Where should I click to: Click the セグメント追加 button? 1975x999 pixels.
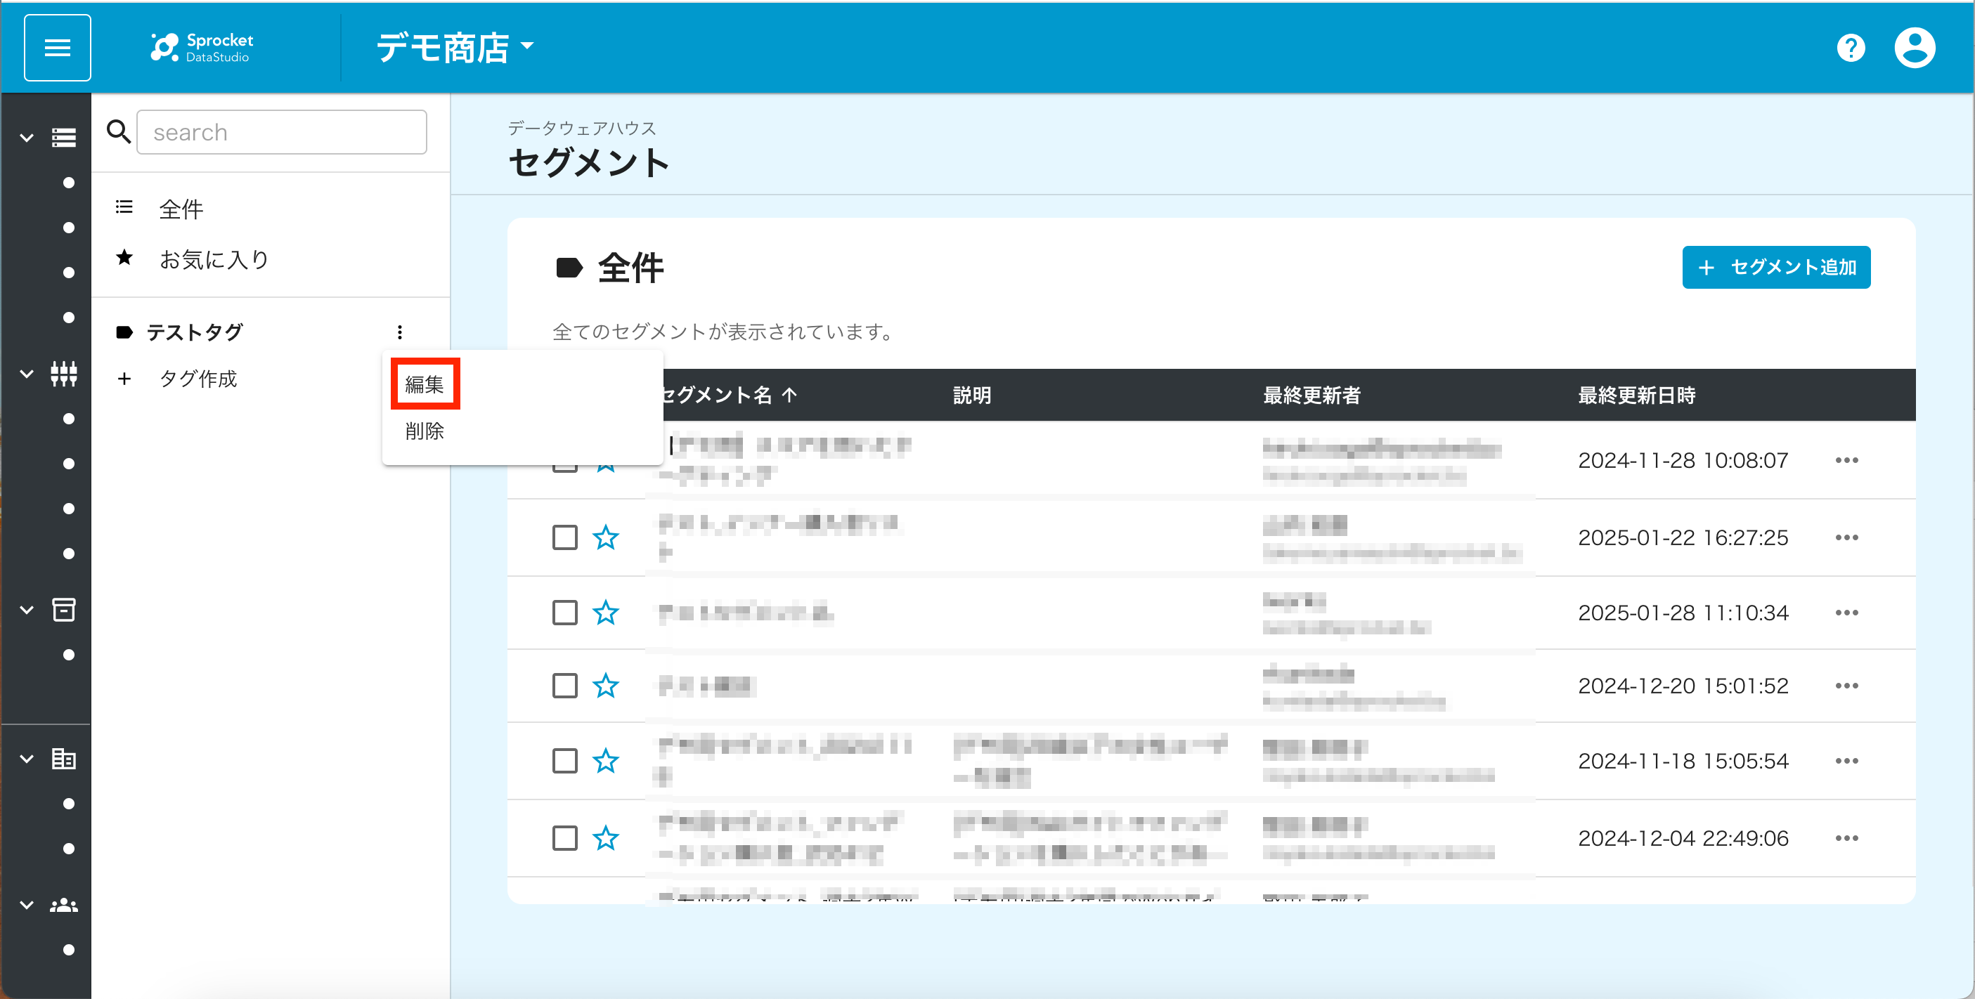1775,268
